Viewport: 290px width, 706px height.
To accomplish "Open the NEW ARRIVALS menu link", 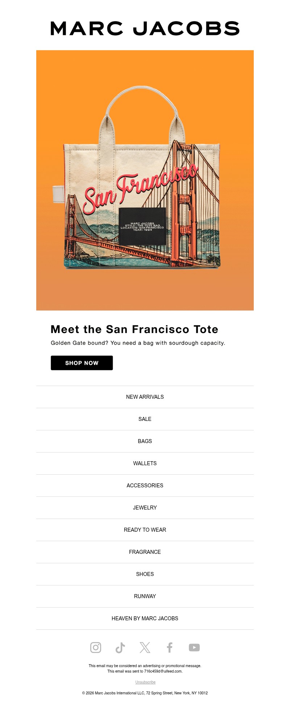I will click(x=145, y=397).
